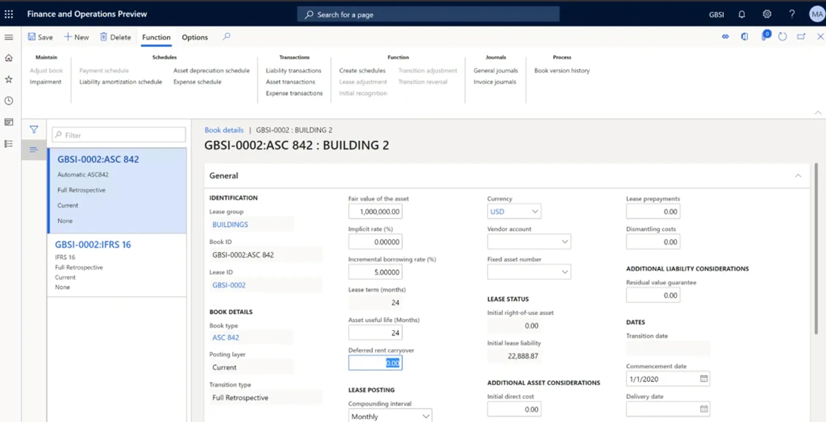Image resolution: width=826 pixels, height=422 pixels.
Task: Open the Commencement date calendar picker
Action: [x=704, y=379]
